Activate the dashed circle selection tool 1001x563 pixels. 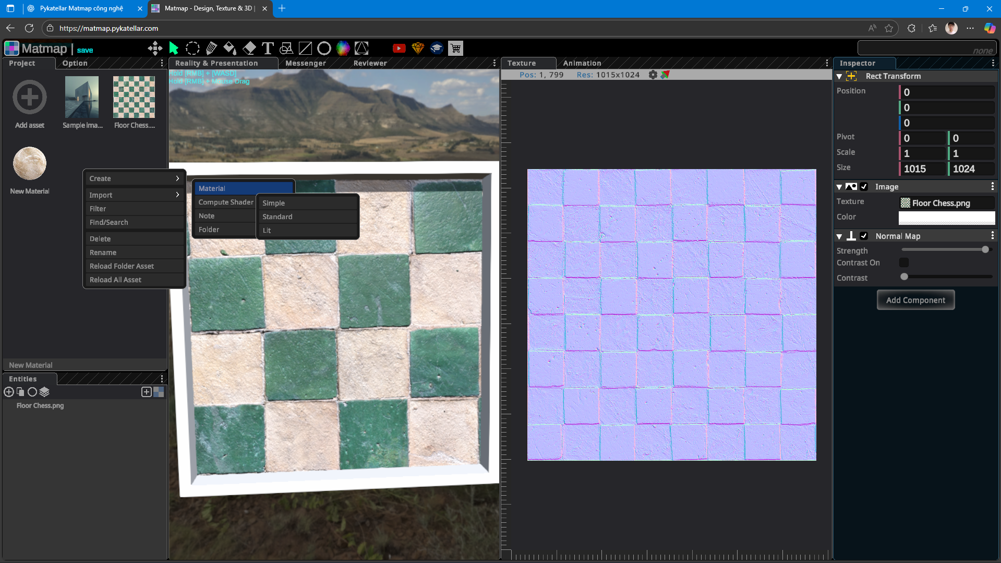pos(192,49)
